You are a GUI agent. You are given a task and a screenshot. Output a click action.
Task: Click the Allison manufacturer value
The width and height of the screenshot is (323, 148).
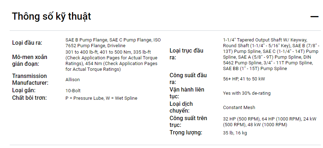tap(73, 79)
